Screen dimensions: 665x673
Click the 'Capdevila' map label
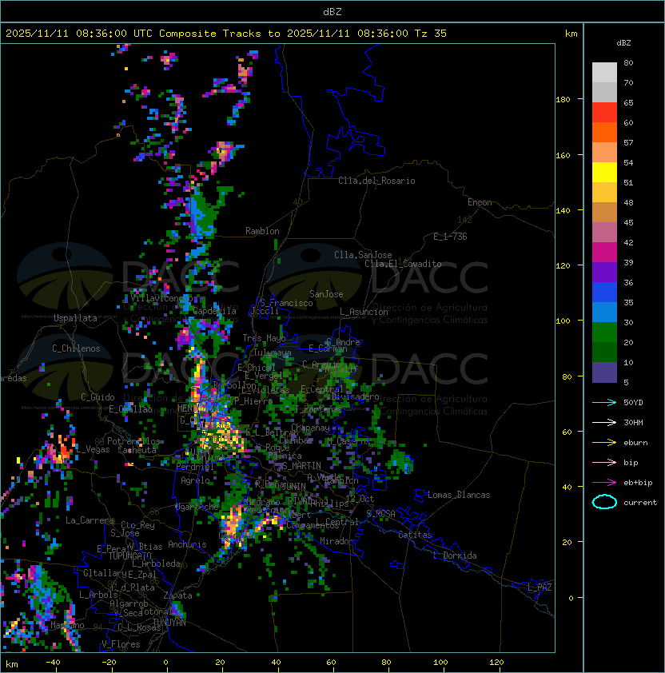215,311
